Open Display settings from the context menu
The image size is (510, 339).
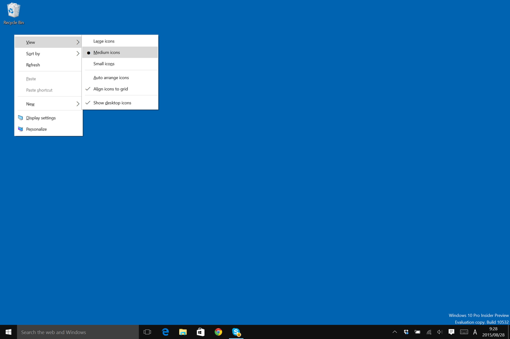pyautogui.click(x=40, y=118)
